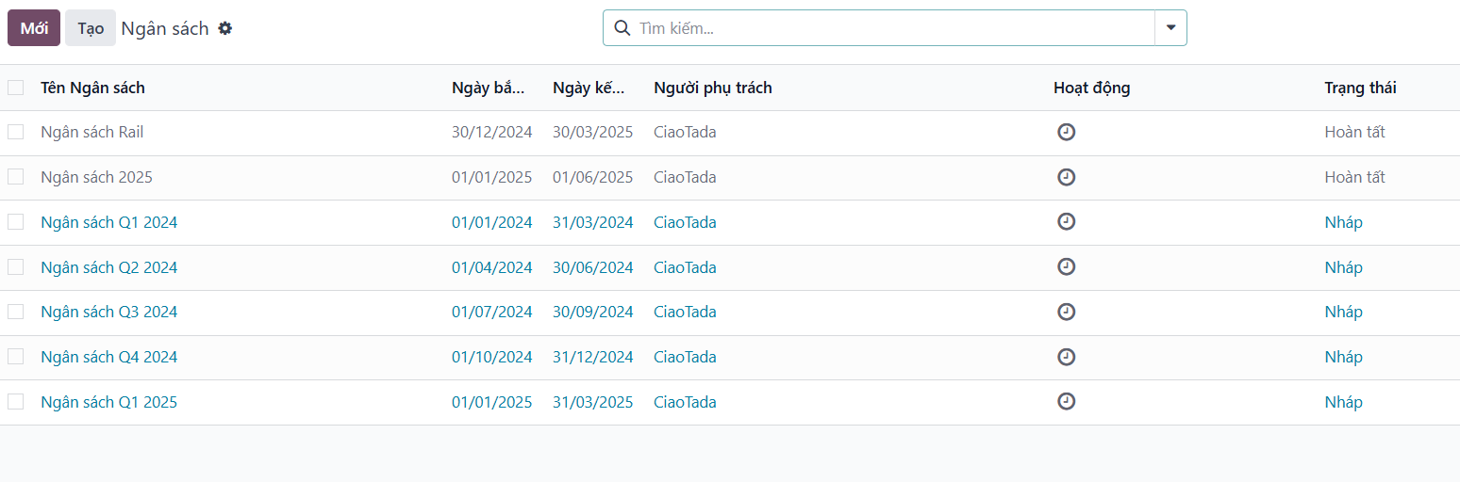1460x482 pixels.
Task: Check the Ngân sách Q1 2024 row checkbox
Action: [15, 222]
